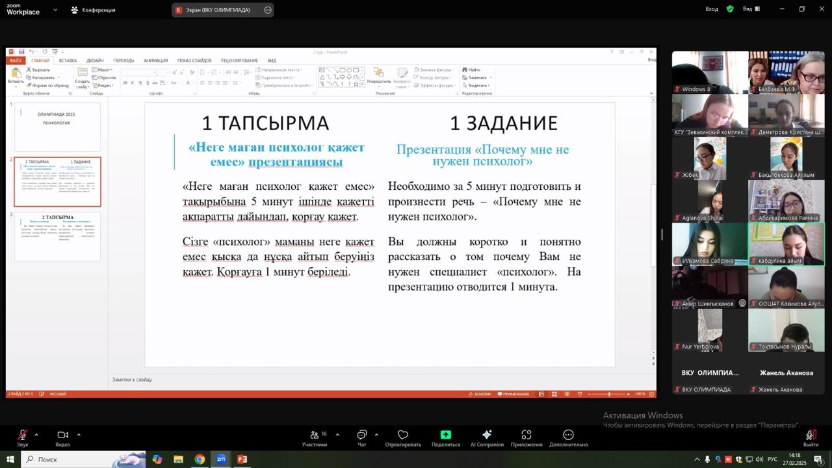Image resolution: width=832 pixels, height=468 pixels.
Task: Open the Apps (Приложения) icon
Action: click(x=526, y=435)
